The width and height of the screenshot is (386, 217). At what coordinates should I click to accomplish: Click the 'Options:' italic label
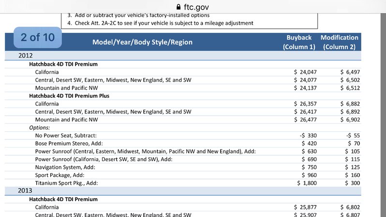click(x=39, y=128)
